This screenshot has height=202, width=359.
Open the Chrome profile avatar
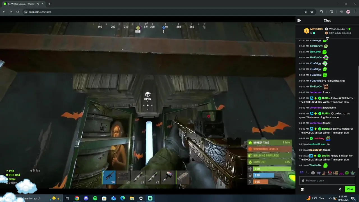tap(348, 12)
